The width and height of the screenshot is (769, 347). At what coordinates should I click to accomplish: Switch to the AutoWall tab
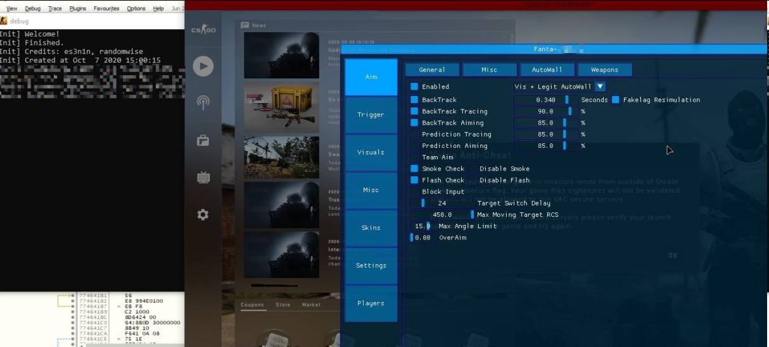point(547,70)
